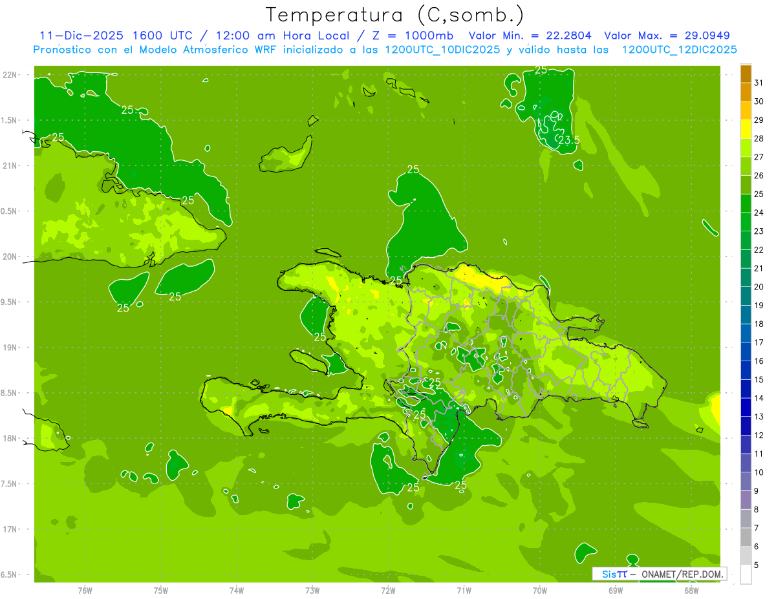Pick the purple swatch between 8 and 9
The width and height of the screenshot is (776, 599).
(746, 500)
